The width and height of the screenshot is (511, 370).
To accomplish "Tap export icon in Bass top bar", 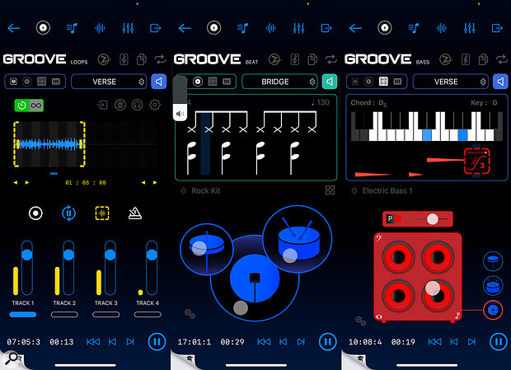I will click(x=497, y=28).
